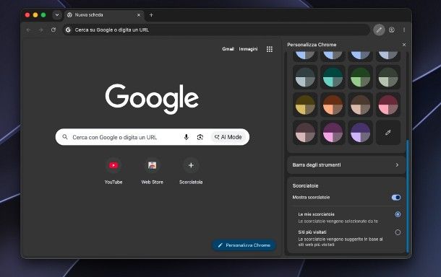Add a new Scorciatoia shortcut
This screenshot has width=441, height=277.
click(x=191, y=171)
